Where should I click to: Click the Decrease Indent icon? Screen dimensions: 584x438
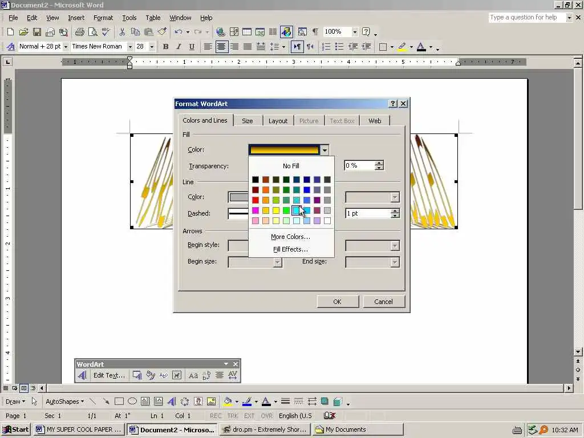click(352, 47)
